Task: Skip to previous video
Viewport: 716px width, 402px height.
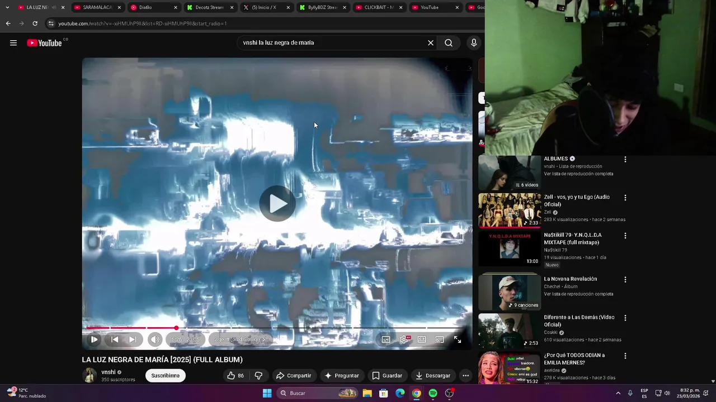Action: (x=115, y=339)
